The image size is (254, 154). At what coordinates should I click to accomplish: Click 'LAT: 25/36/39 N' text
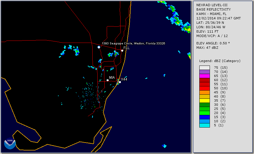[x=210, y=23]
